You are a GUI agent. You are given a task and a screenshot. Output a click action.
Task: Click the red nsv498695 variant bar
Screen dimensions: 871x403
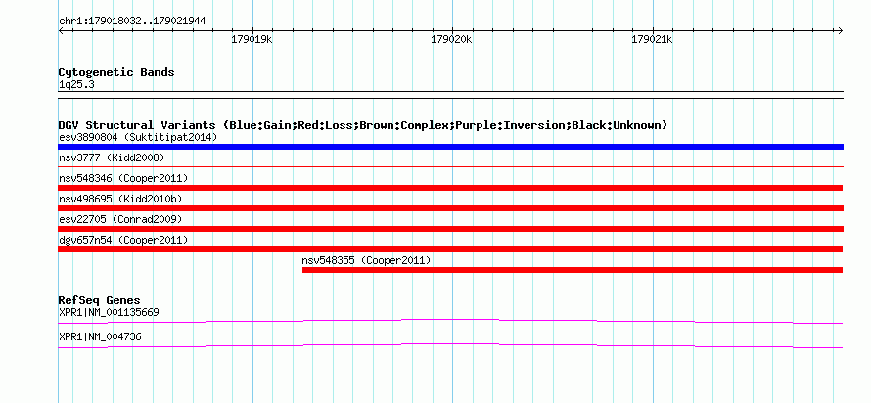point(450,208)
